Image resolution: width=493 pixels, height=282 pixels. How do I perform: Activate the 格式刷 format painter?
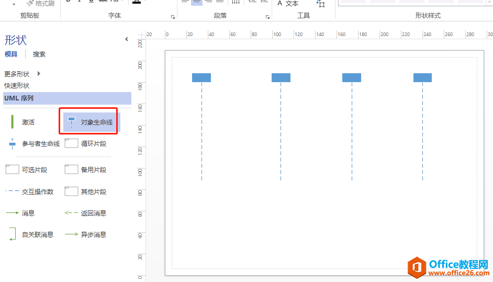(x=40, y=3)
